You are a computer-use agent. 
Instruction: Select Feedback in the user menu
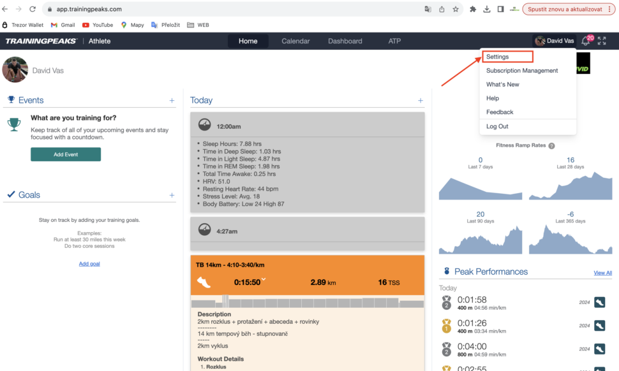point(500,112)
